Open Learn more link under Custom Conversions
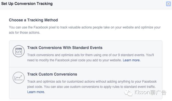This screenshot has width=172, height=101. click(x=36, y=92)
